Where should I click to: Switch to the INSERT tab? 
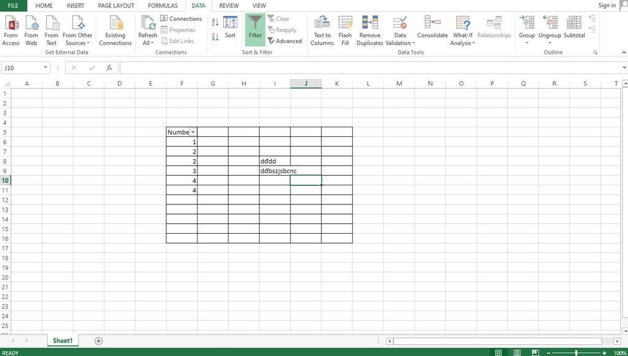[x=75, y=6]
